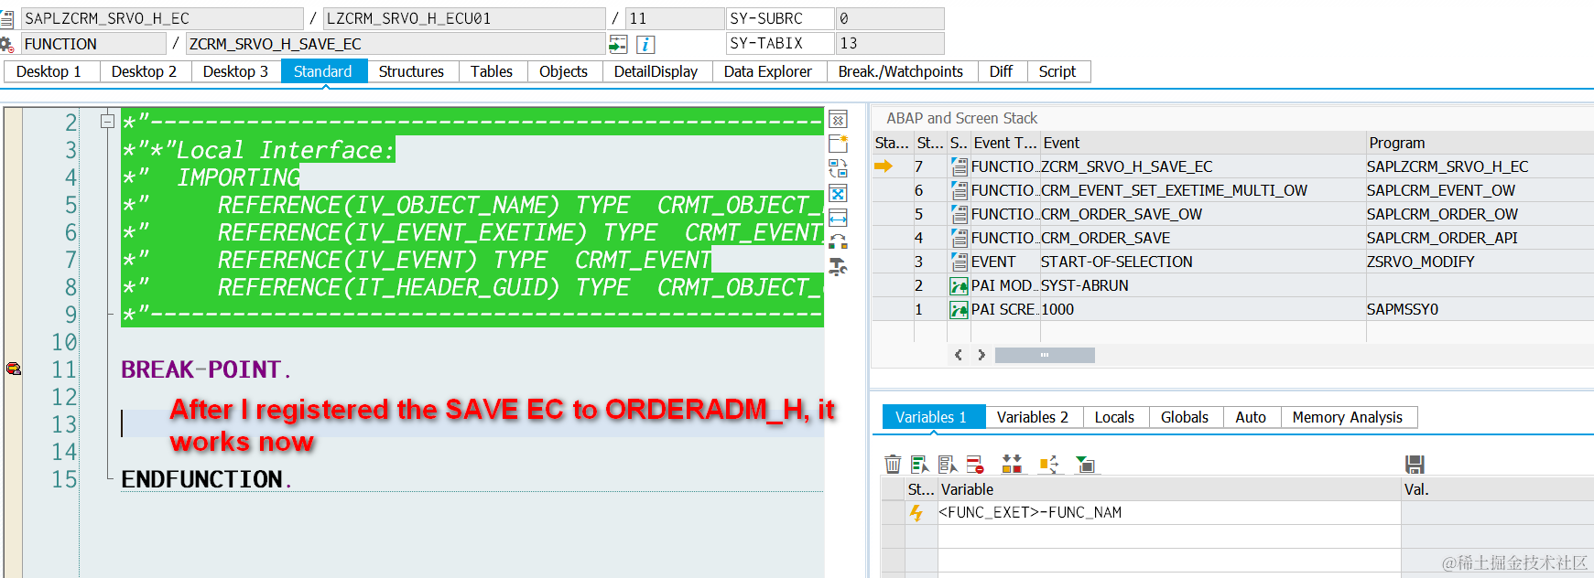Open the Diff tab

click(x=1002, y=71)
